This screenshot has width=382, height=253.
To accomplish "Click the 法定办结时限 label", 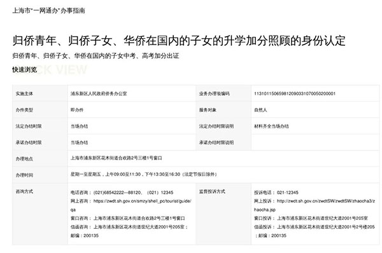I will point(29,126).
